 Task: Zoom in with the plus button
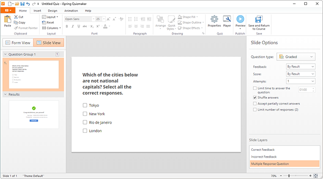click(310, 176)
